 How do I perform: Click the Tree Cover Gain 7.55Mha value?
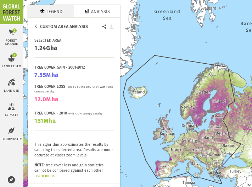tap(46, 75)
